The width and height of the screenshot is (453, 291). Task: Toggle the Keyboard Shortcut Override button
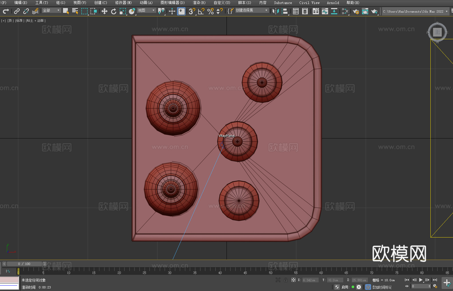pos(181,11)
